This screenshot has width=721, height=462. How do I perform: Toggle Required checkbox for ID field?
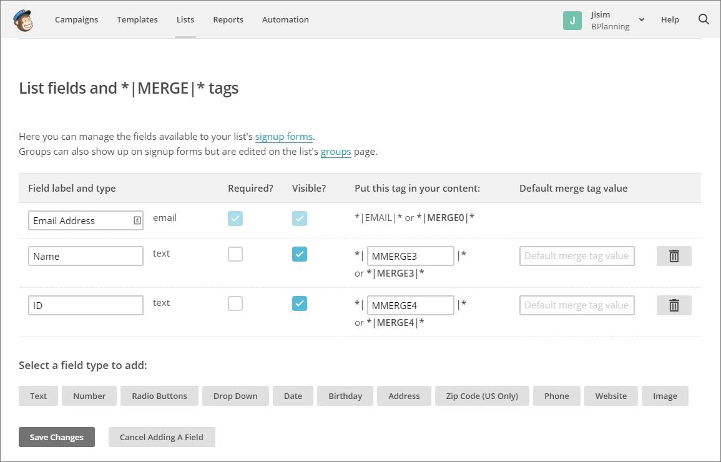coord(235,303)
